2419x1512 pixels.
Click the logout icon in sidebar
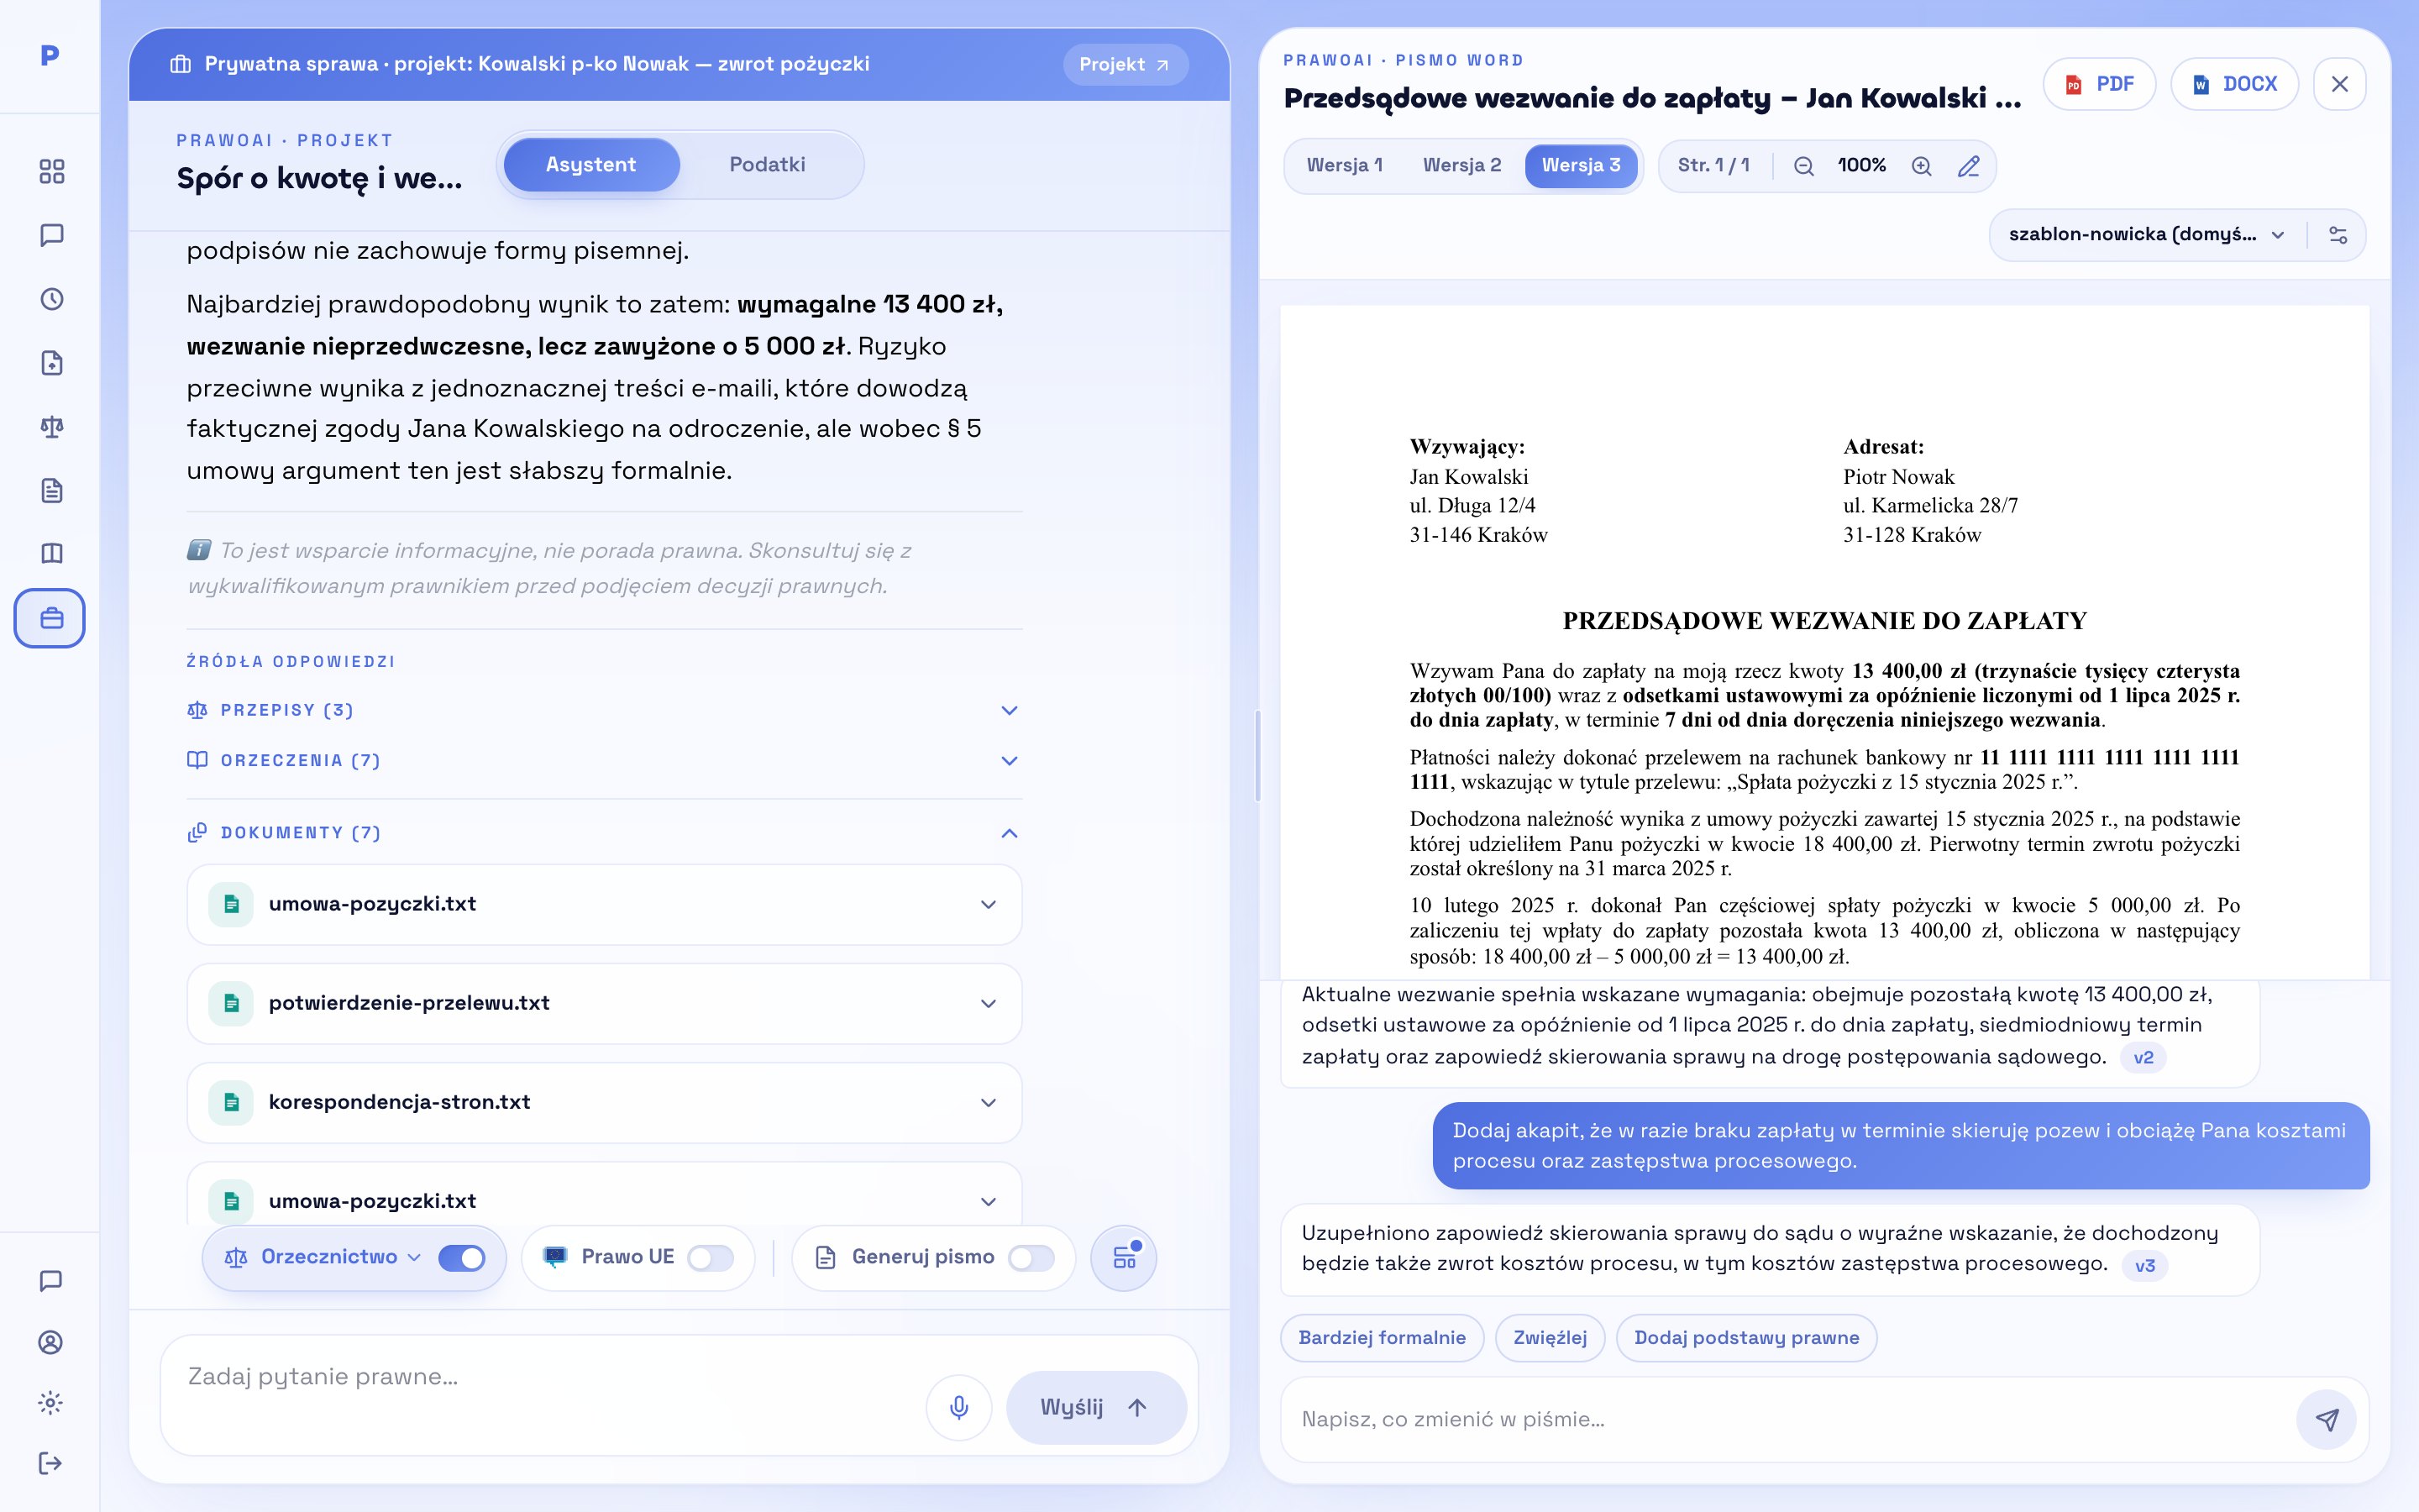click(50, 1464)
